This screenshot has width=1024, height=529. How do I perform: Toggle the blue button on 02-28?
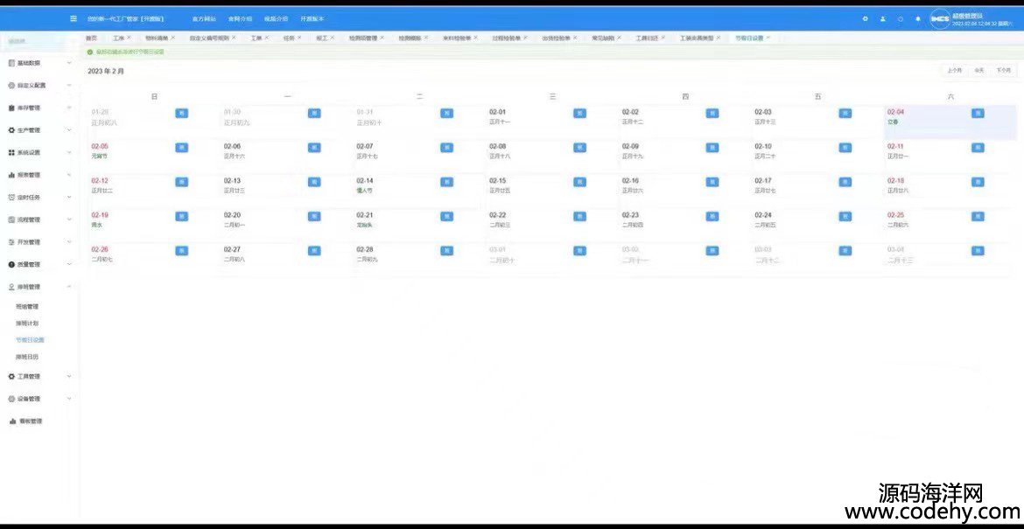pyautogui.click(x=446, y=250)
